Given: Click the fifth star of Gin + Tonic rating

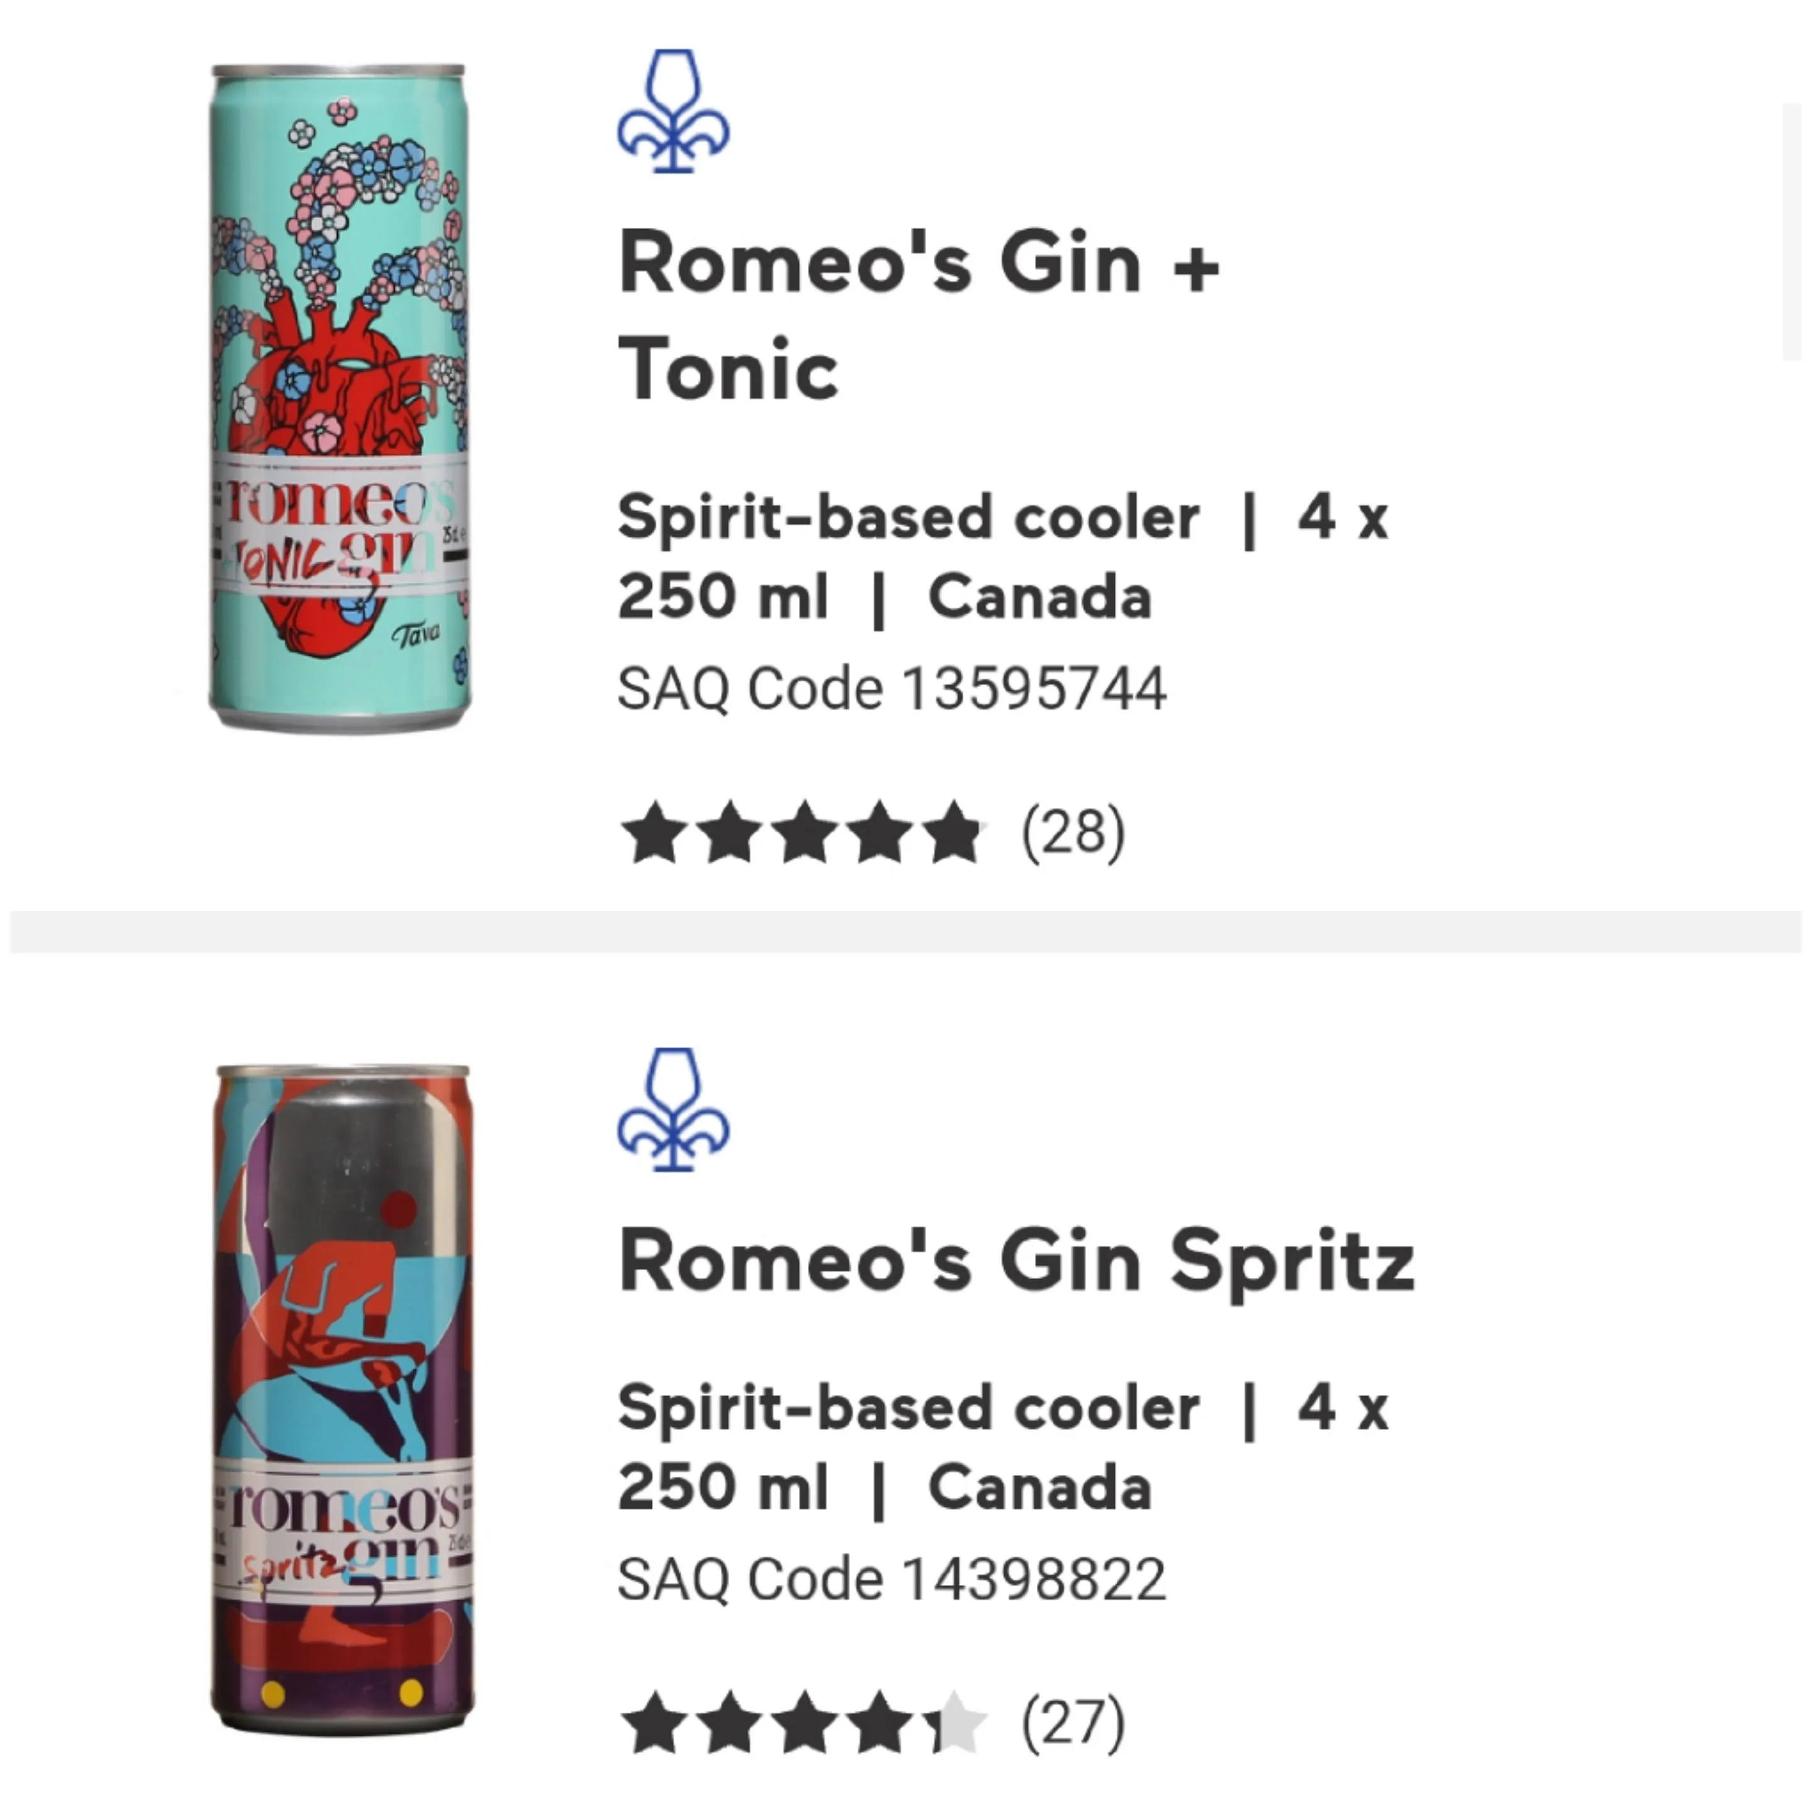Looking at the screenshot, I should click(955, 833).
